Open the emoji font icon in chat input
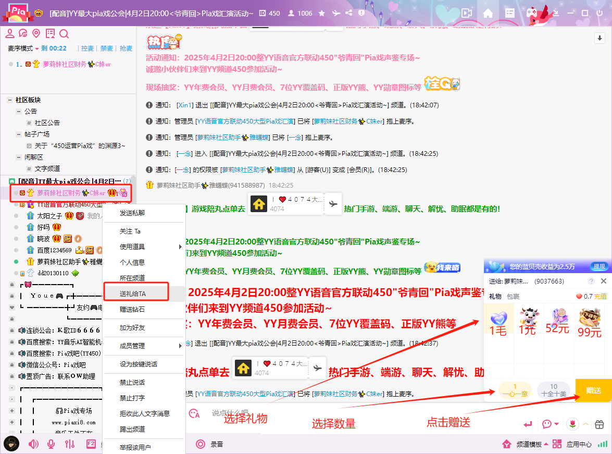612x454 pixels. point(194,413)
